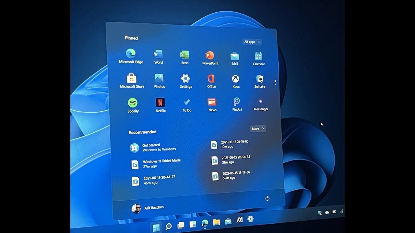Image resolution: width=415 pixels, height=233 pixels.
Task: Open the Office pinned app
Action: pyautogui.click(x=211, y=81)
